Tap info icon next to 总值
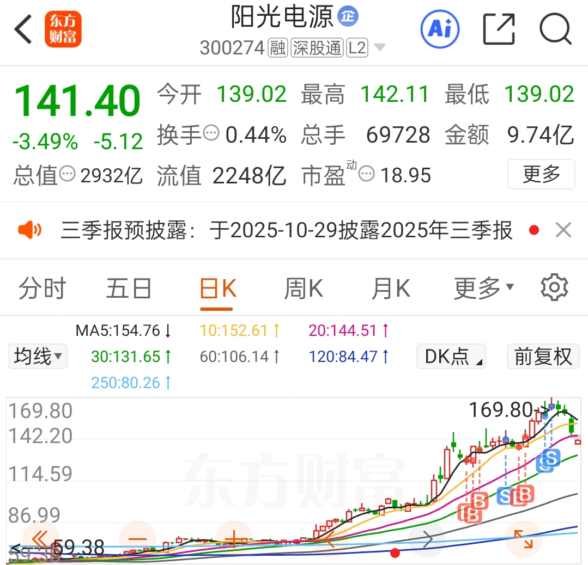 [x=68, y=174]
